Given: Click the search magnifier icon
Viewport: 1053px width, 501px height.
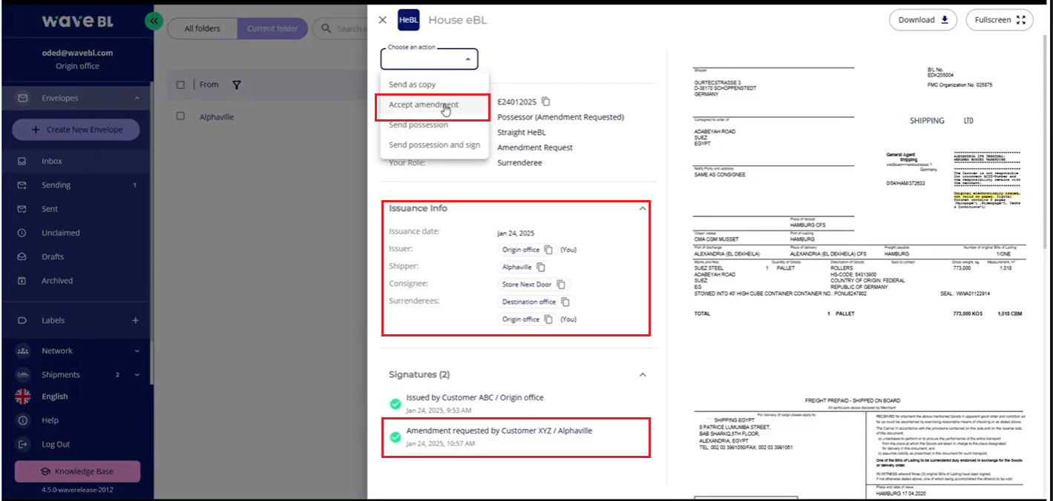Looking at the screenshot, I should point(326,29).
